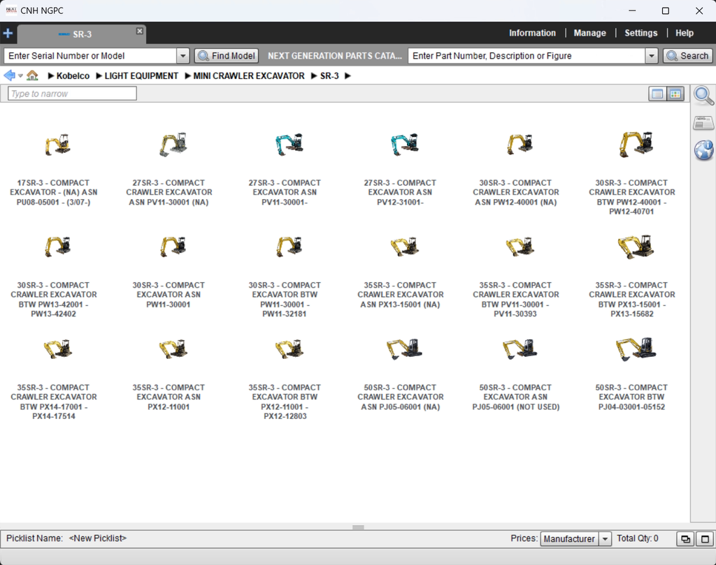The image size is (716, 565).
Task: Expand arrow before Kobelco breadcrumb
Action: point(51,75)
